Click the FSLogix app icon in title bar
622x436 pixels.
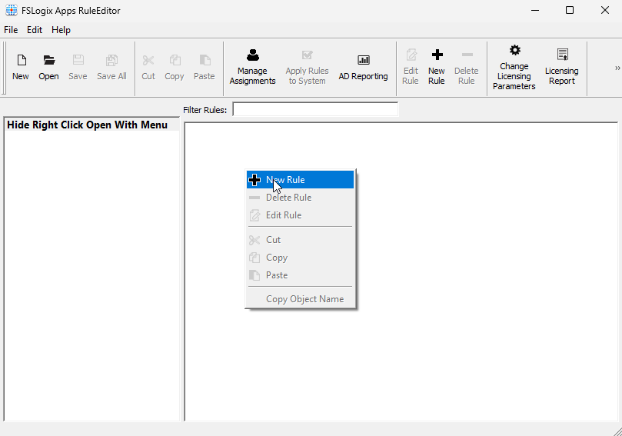[12, 11]
